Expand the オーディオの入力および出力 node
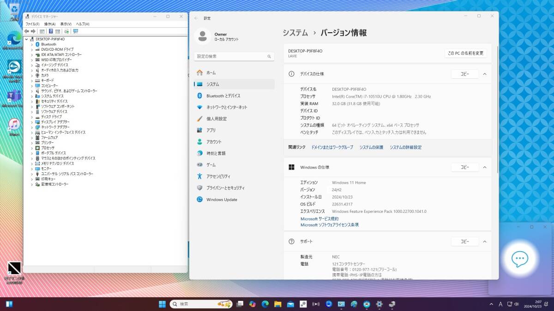 click(x=32, y=70)
